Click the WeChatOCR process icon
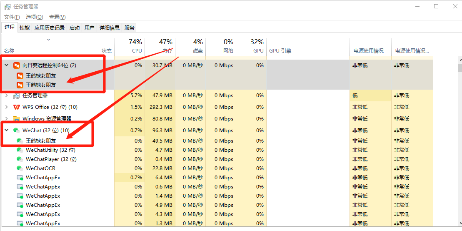The width and height of the screenshot is (462, 231). (20, 168)
